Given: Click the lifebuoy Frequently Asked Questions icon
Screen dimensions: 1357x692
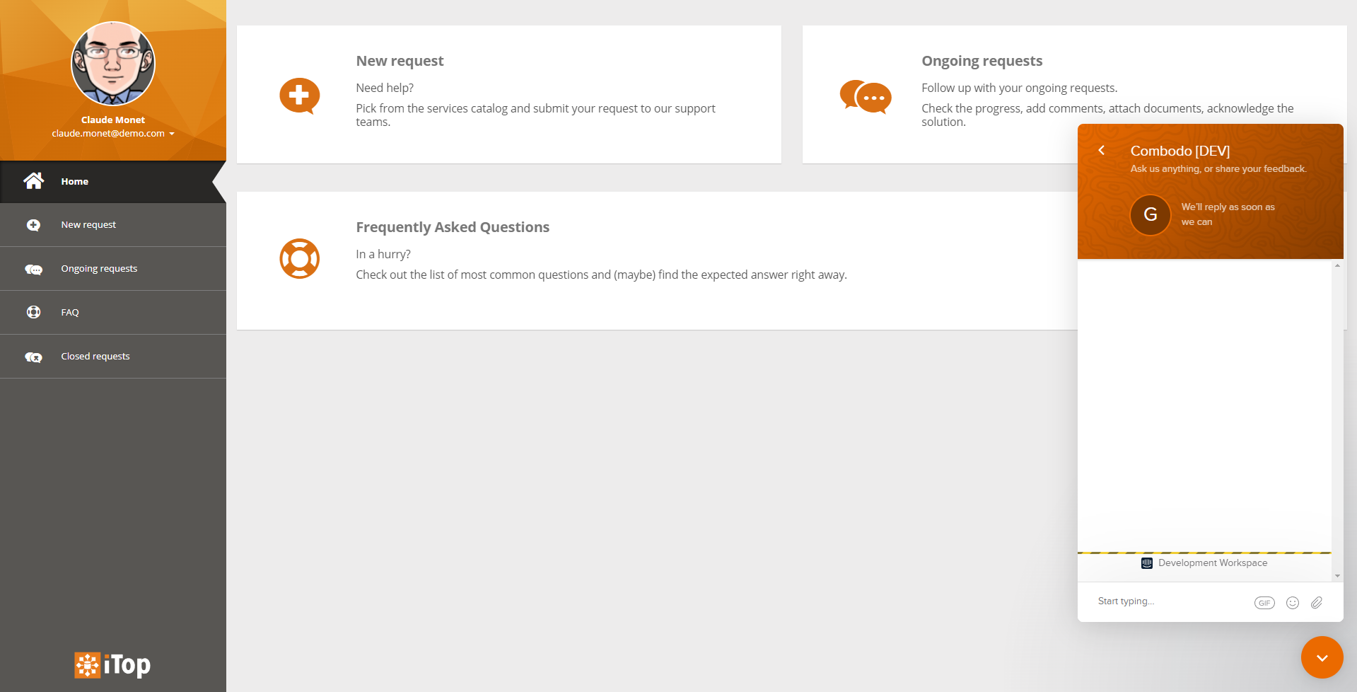Looking at the screenshot, I should tap(299, 259).
